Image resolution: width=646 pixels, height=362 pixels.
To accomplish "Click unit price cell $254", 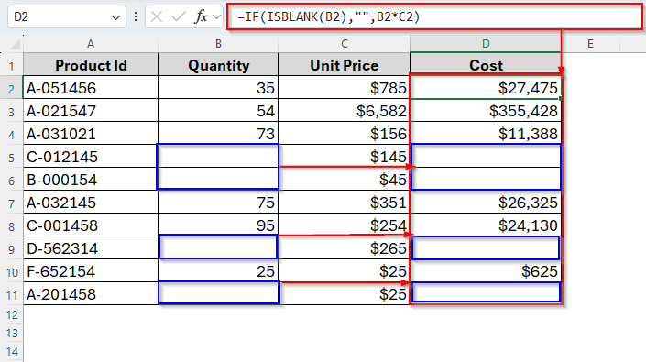I will (x=344, y=225).
